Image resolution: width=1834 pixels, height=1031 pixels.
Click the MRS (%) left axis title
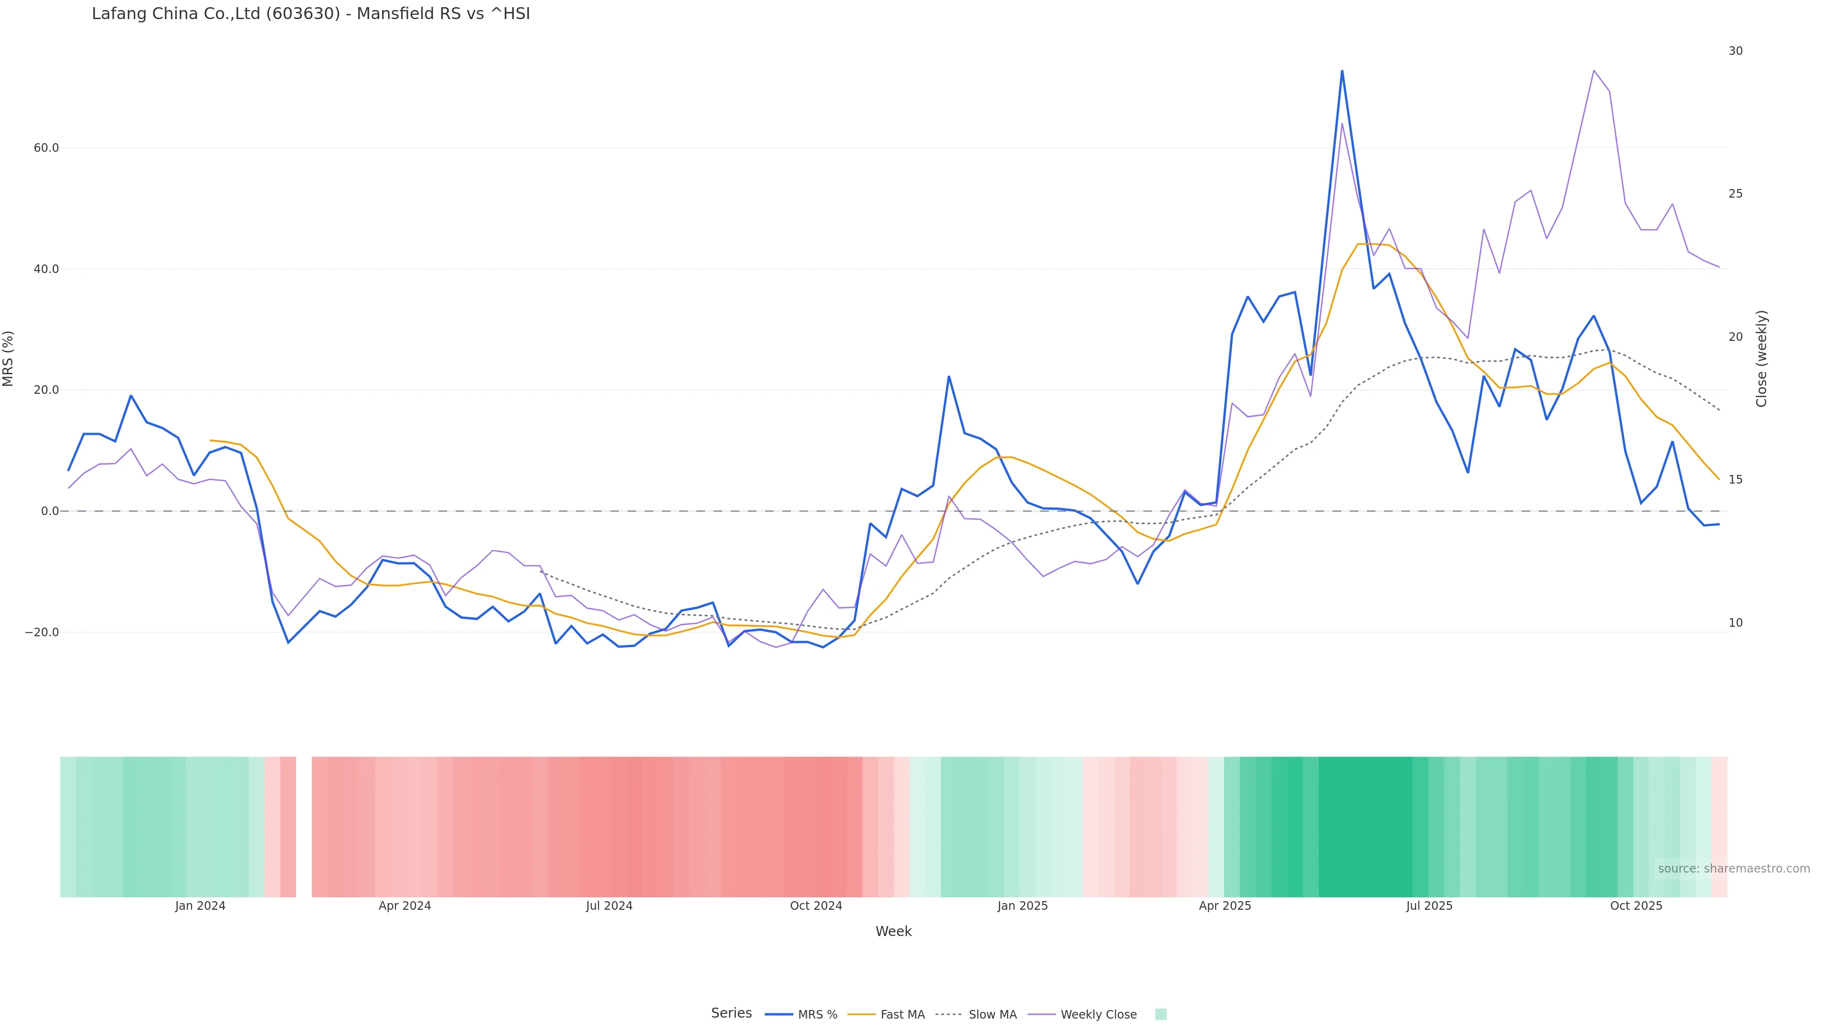click(9, 358)
